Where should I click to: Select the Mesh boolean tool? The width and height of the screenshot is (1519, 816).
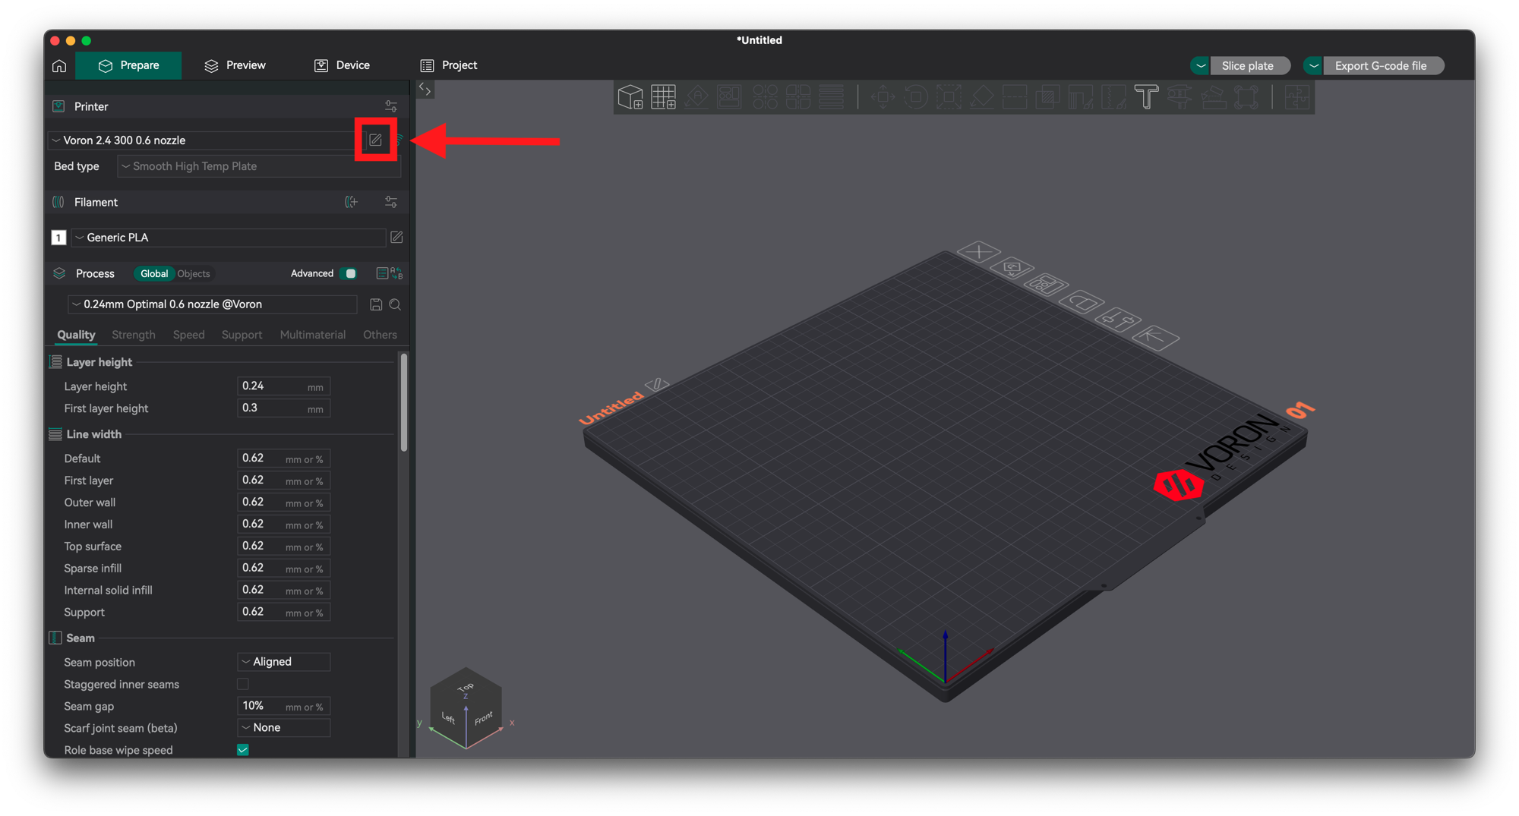[x=1047, y=97]
